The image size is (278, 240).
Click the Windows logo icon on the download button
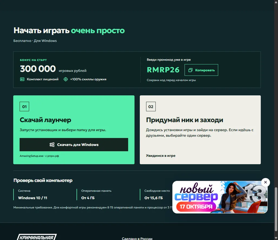[52, 145]
